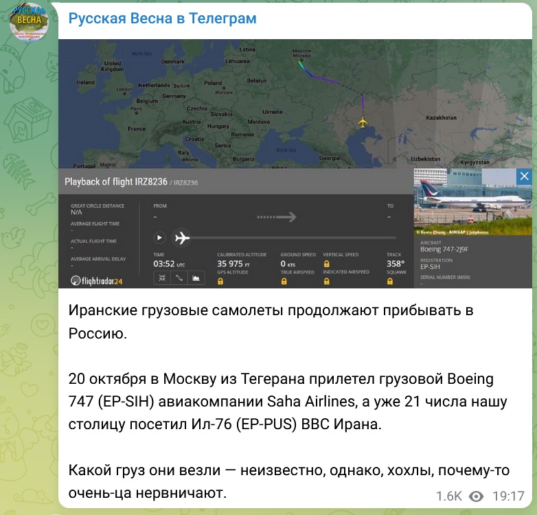Click the yellow airplane icon on the map

(363, 122)
